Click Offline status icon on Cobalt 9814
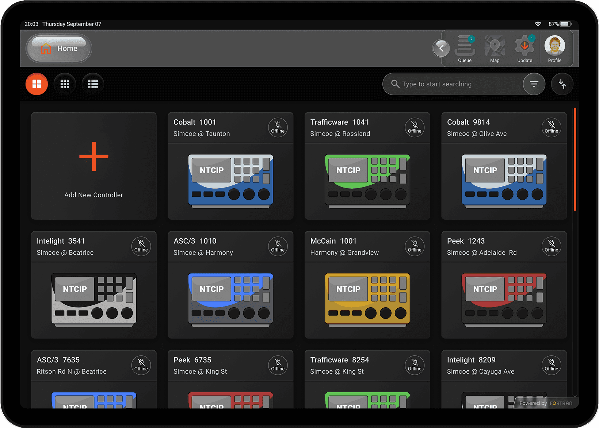 tap(551, 127)
